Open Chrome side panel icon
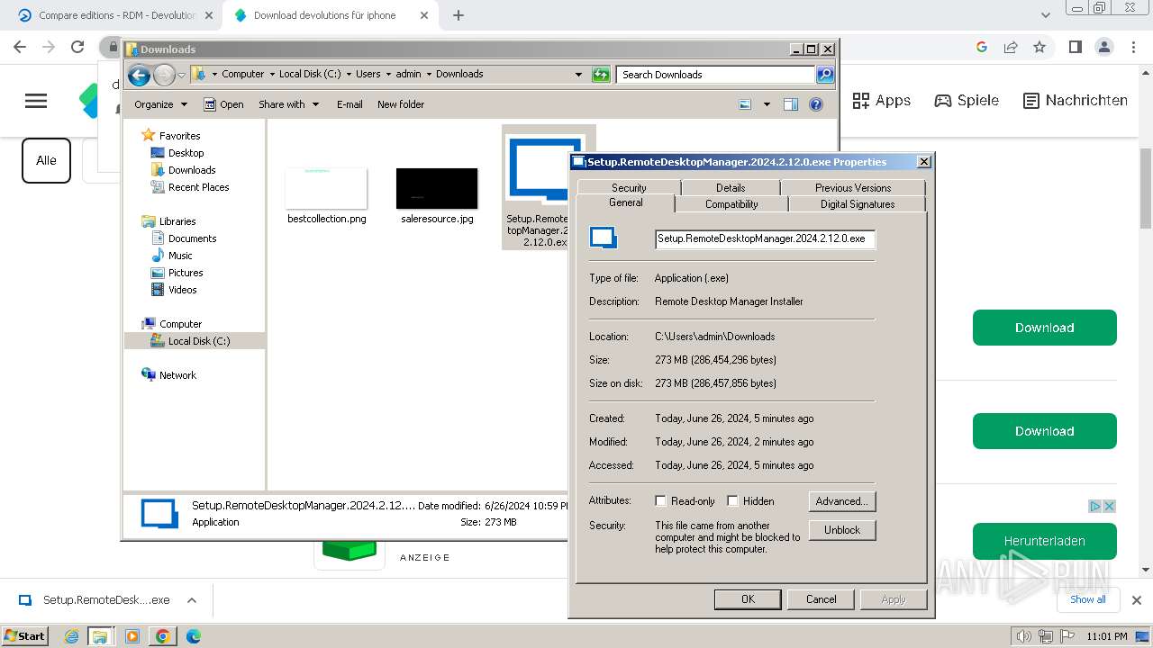 [1075, 47]
